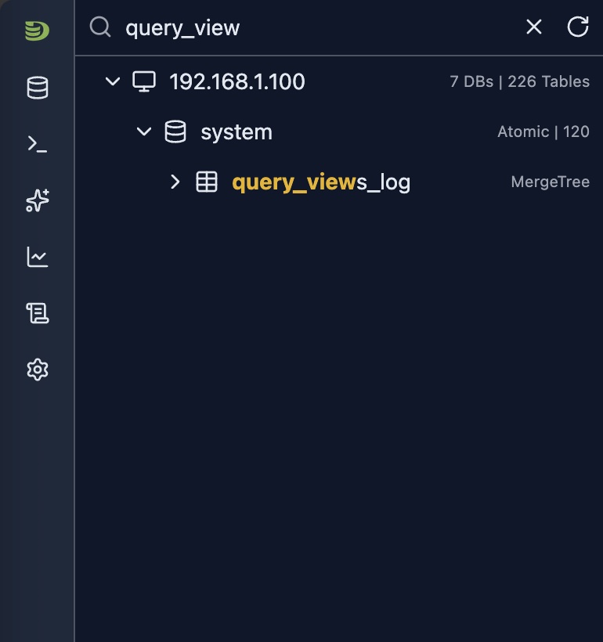Collapse the system database node
The height and width of the screenshot is (642, 603).
point(144,132)
